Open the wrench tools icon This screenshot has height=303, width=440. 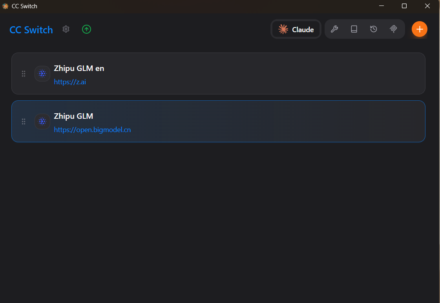pos(334,29)
